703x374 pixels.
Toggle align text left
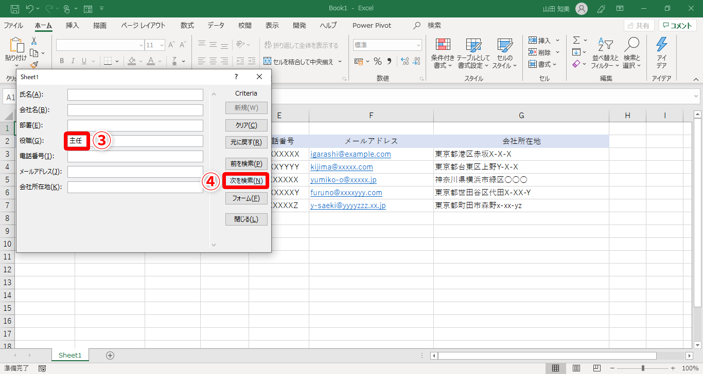pyautogui.click(x=201, y=61)
